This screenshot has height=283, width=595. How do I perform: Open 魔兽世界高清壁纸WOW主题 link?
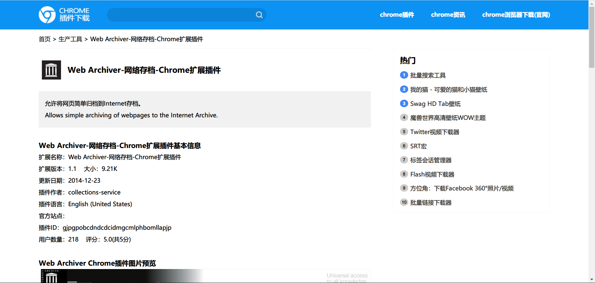447,118
